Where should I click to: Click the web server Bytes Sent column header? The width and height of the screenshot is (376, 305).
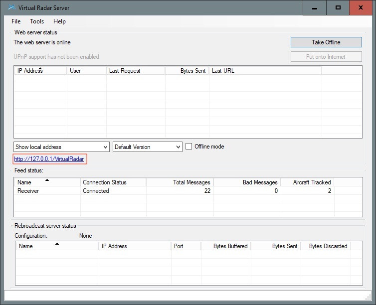click(187, 71)
